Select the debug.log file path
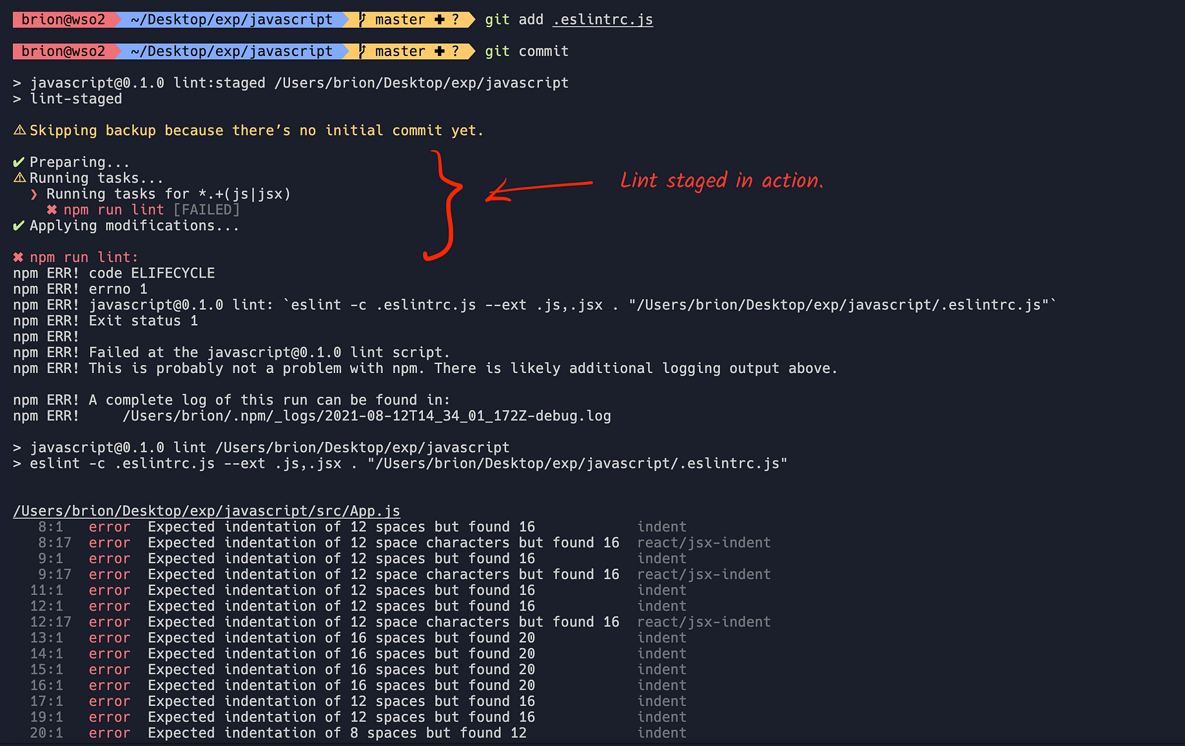The image size is (1185, 746). 367,416
